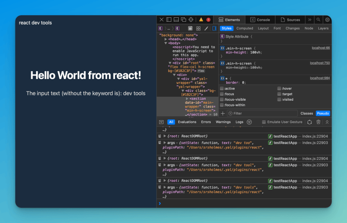Reveal more inspector tabs via double-chevron
347x223 pixels.
tap(310, 20)
